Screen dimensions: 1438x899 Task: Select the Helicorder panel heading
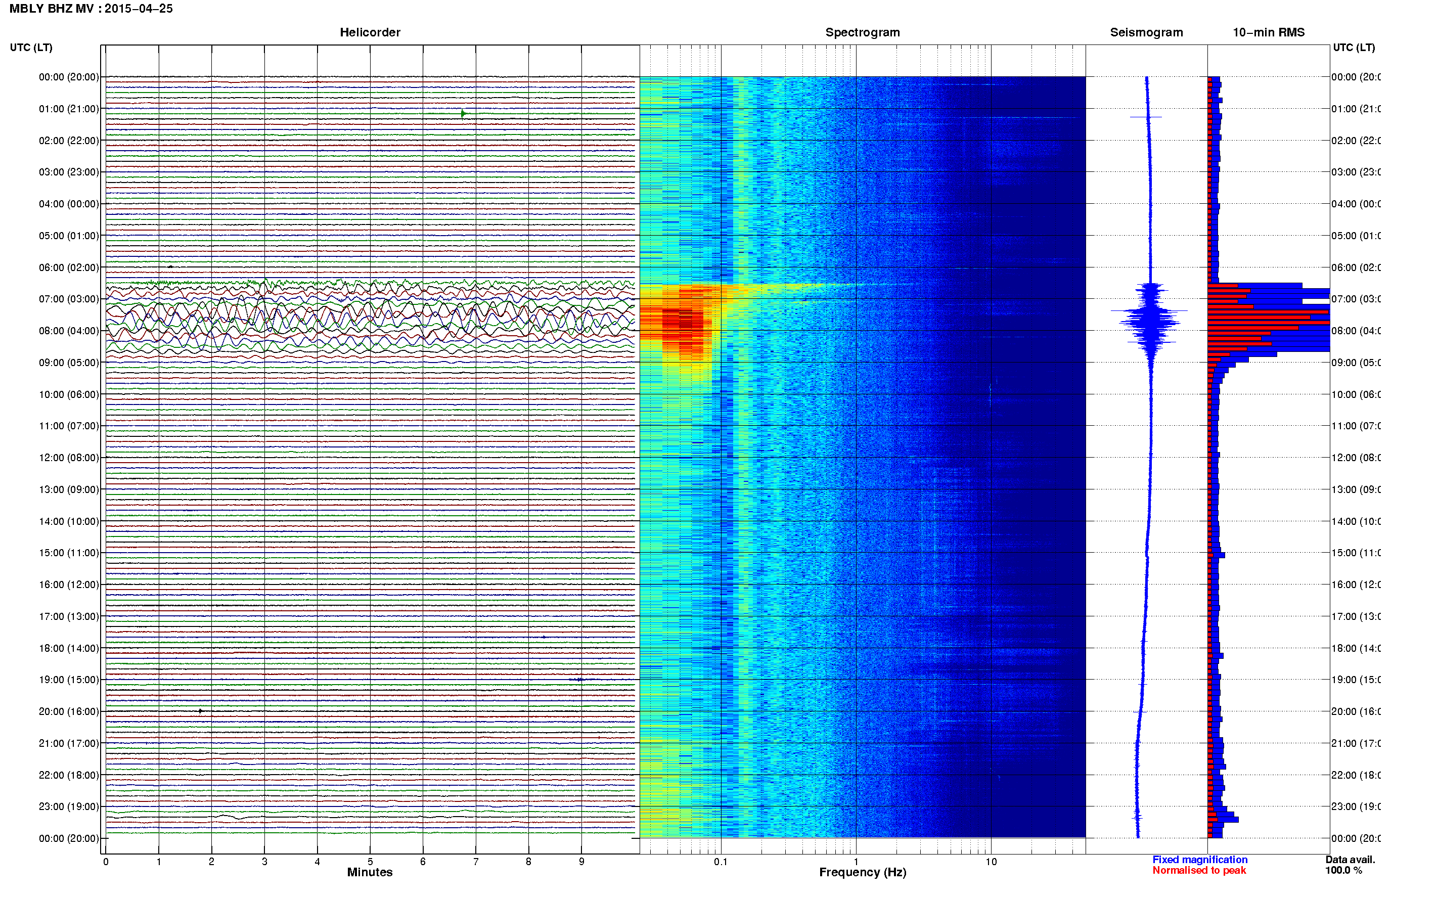[x=370, y=33]
